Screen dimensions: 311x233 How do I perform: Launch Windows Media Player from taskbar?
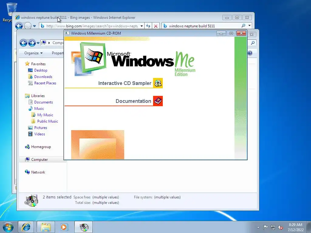tap(64, 227)
